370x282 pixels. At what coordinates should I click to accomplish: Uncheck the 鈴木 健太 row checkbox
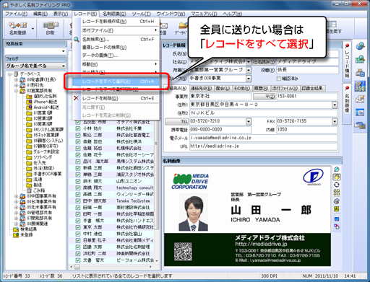pyautogui.click(x=78, y=181)
